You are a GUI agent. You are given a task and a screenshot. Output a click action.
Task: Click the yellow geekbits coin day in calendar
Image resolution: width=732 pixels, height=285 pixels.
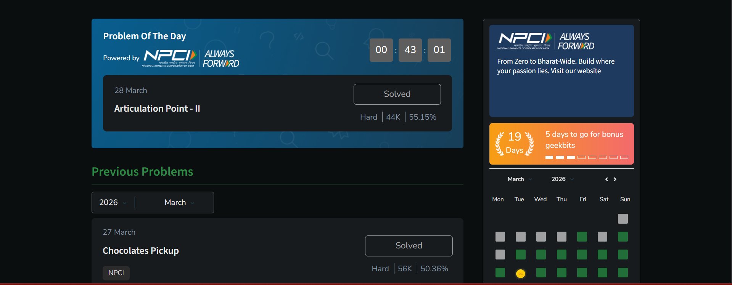(x=520, y=274)
